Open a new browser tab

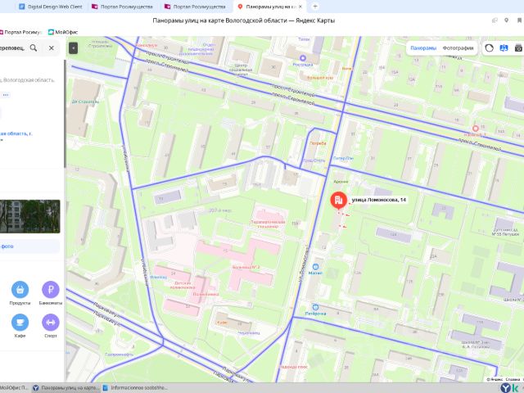click(314, 7)
